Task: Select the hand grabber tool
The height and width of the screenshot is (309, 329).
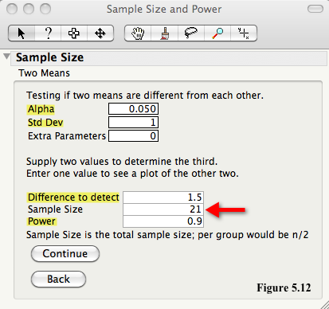Action: click(x=138, y=33)
